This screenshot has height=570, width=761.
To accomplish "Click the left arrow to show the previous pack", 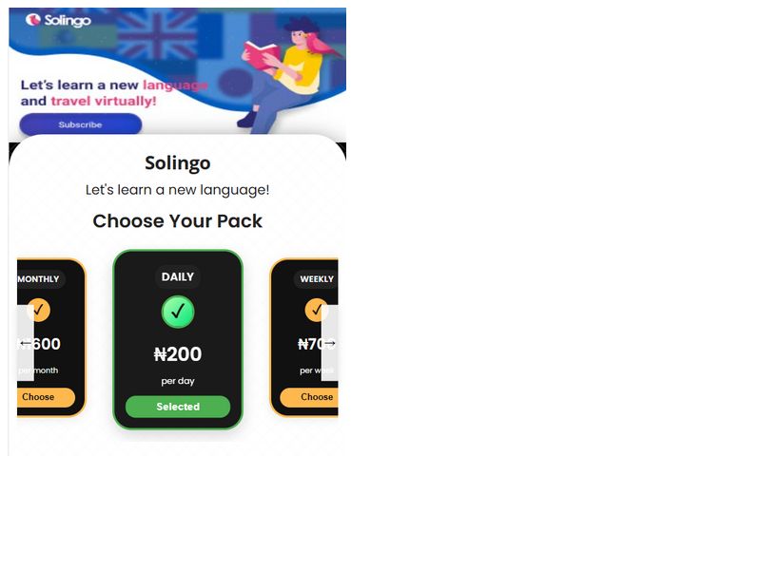I will coord(26,343).
